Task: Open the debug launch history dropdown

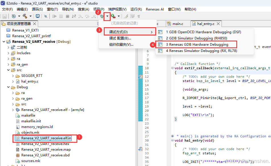Action: tap(107, 16)
